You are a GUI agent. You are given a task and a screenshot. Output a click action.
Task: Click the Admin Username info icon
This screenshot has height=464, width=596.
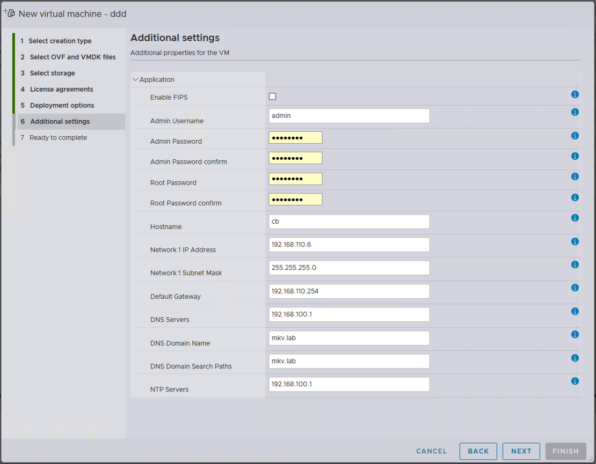(x=575, y=112)
